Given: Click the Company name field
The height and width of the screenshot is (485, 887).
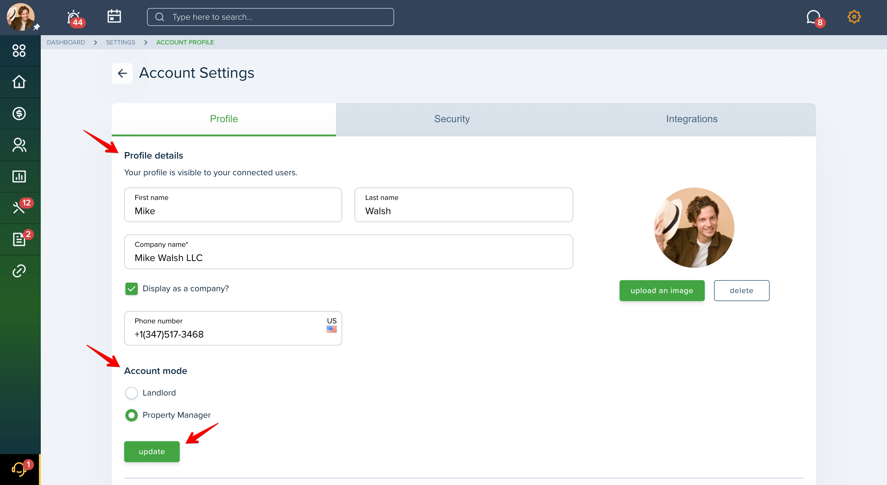Looking at the screenshot, I should [348, 252].
